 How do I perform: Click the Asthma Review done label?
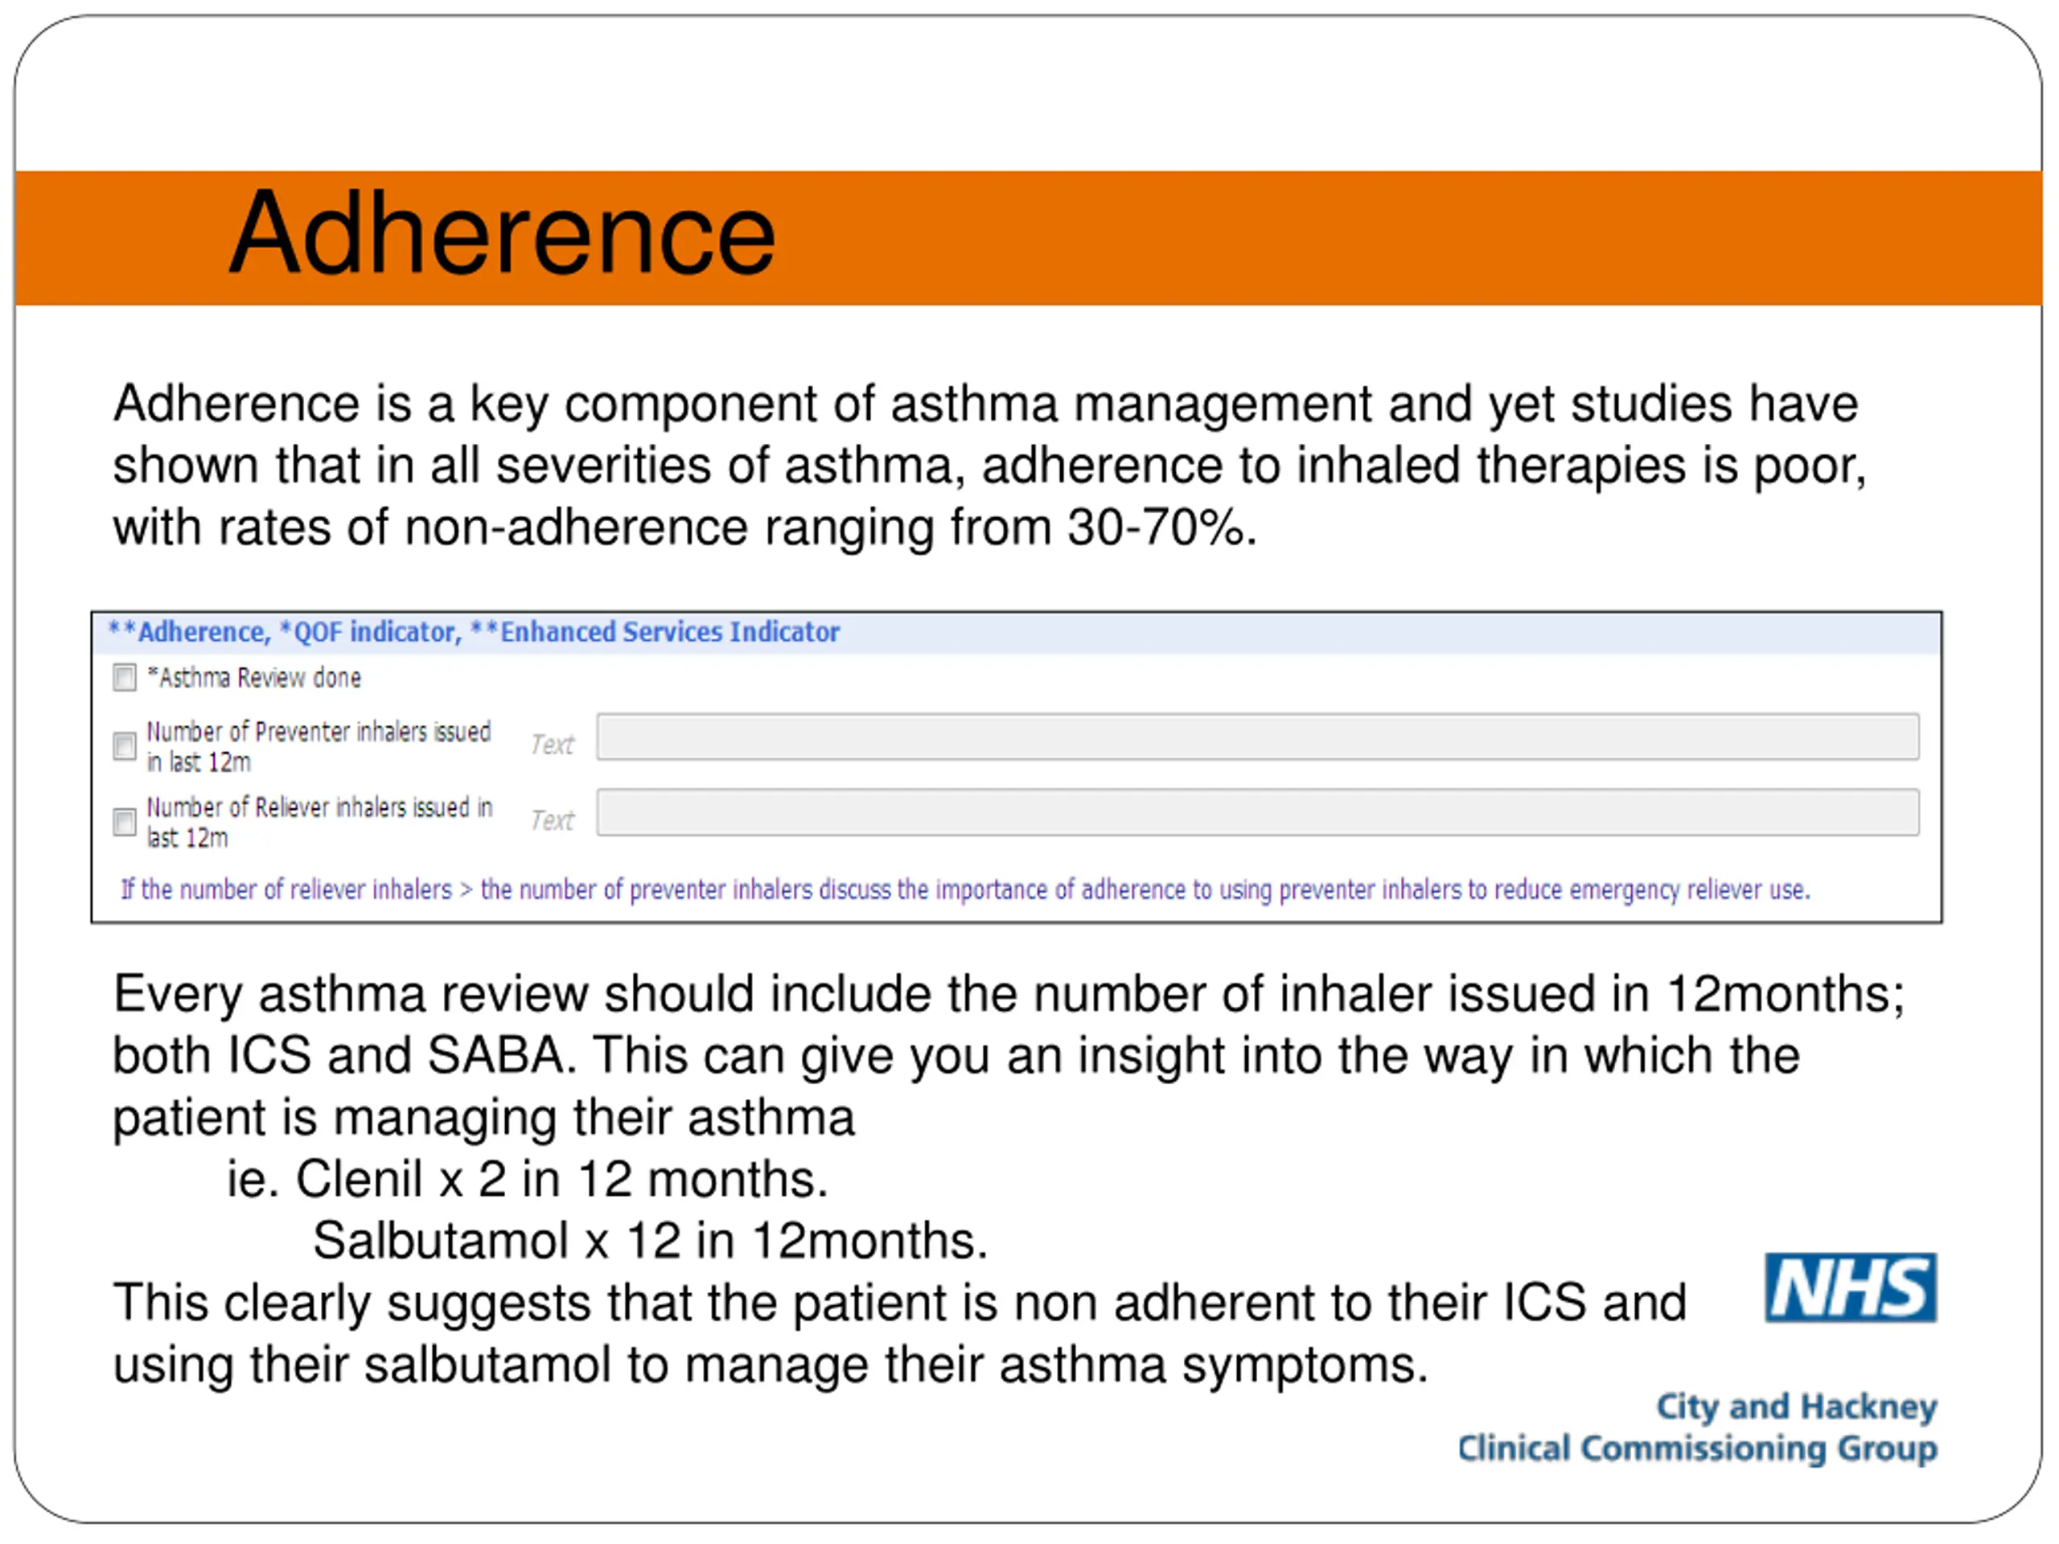254,678
